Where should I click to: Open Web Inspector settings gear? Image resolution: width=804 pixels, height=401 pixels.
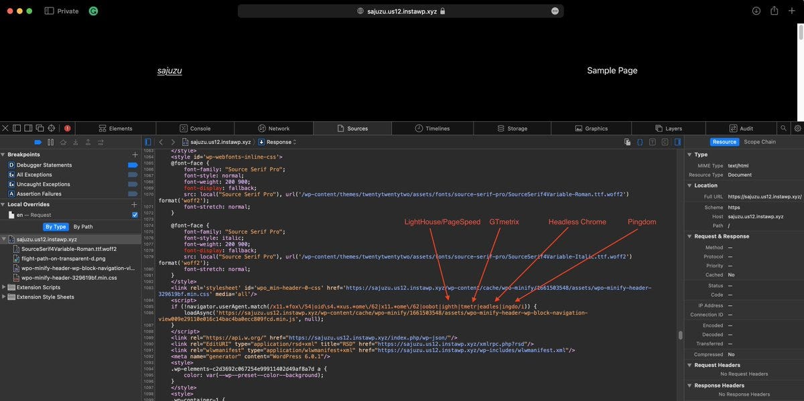pyautogui.click(x=797, y=128)
